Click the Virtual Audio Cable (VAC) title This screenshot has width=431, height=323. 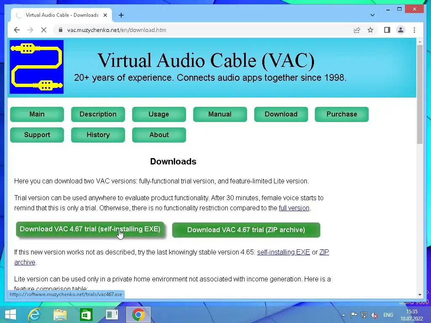click(206, 61)
